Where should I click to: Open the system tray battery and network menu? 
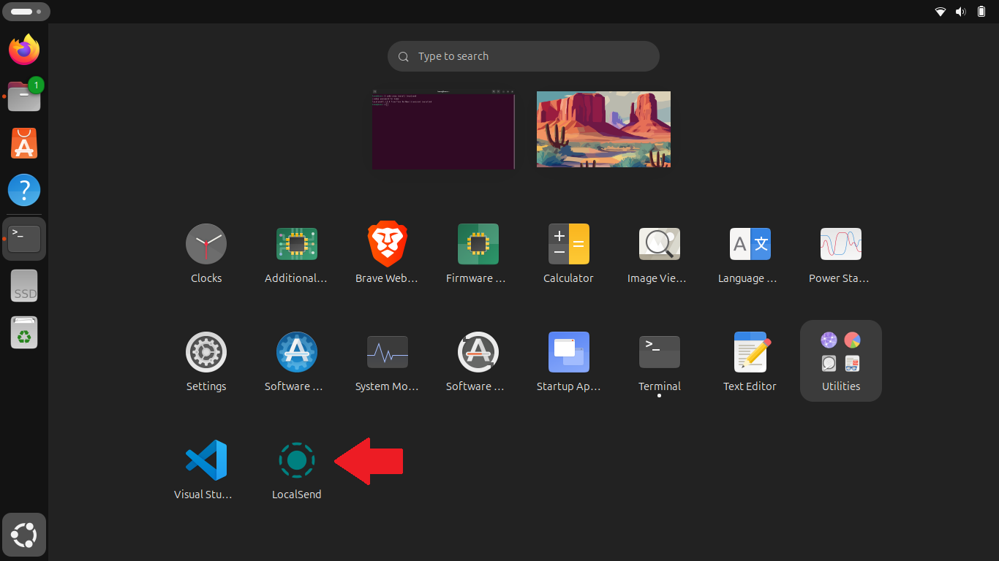coord(960,11)
